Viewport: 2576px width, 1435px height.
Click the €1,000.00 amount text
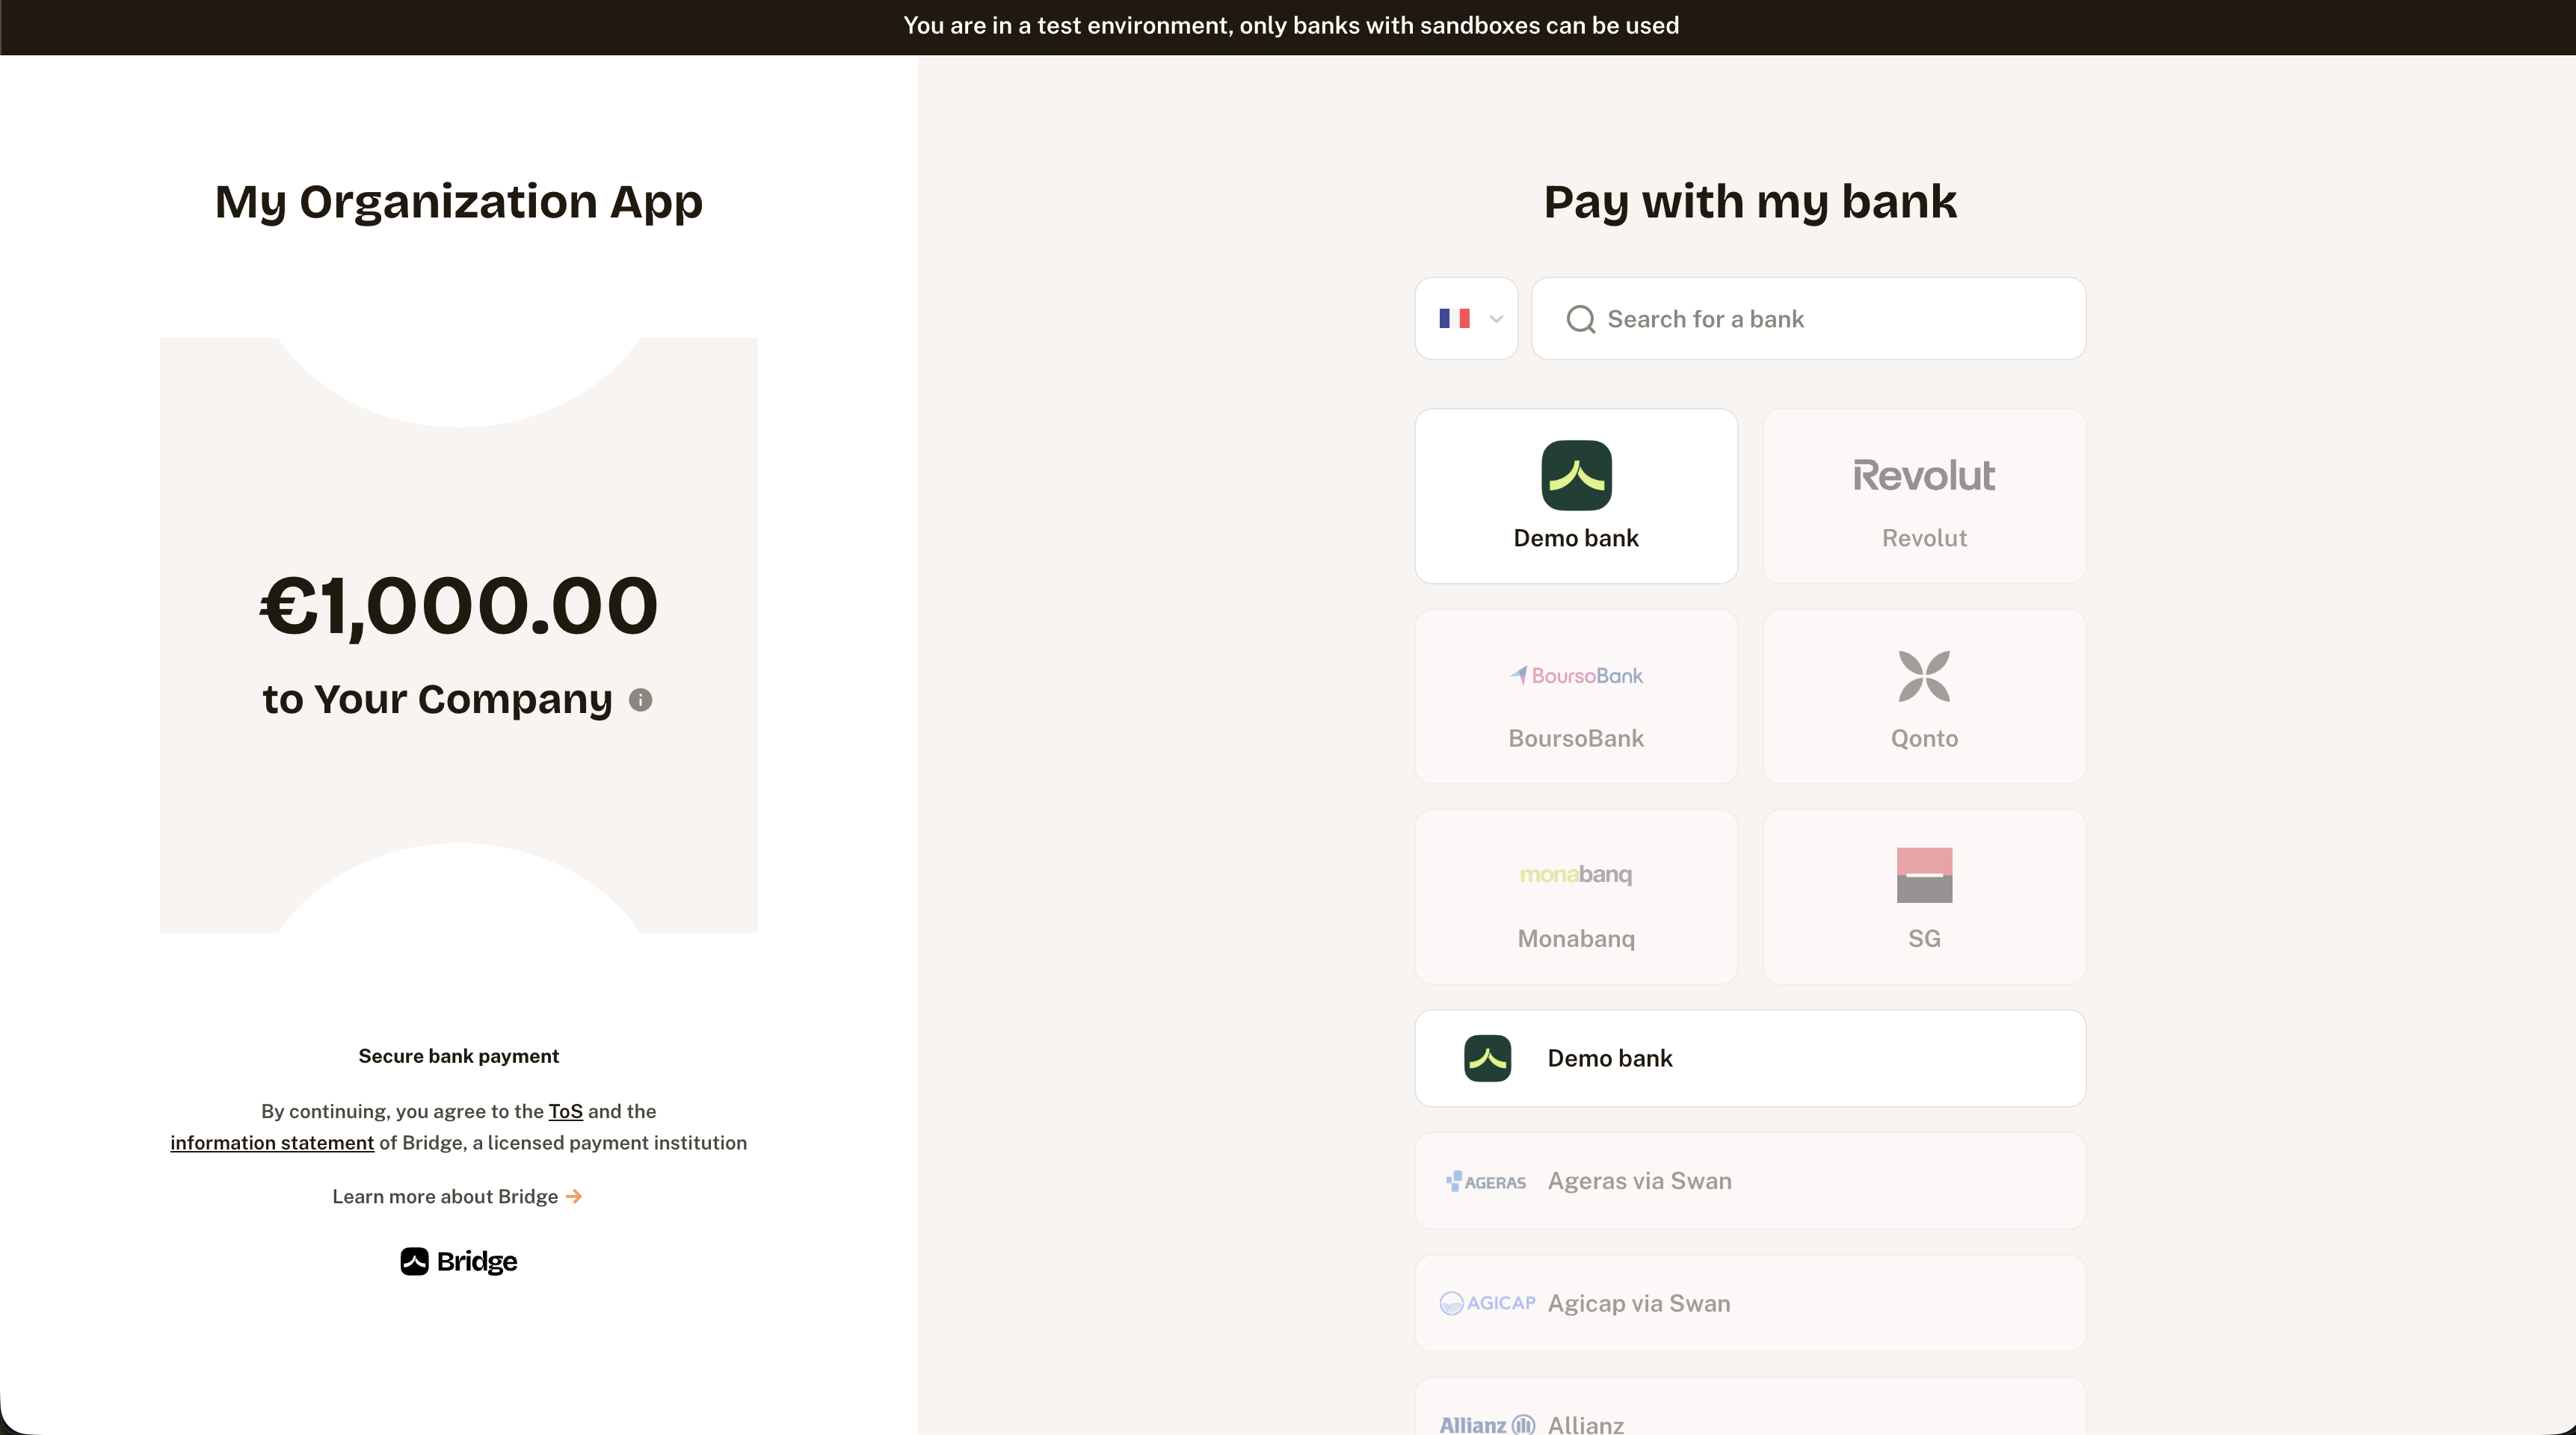[459, 606]
